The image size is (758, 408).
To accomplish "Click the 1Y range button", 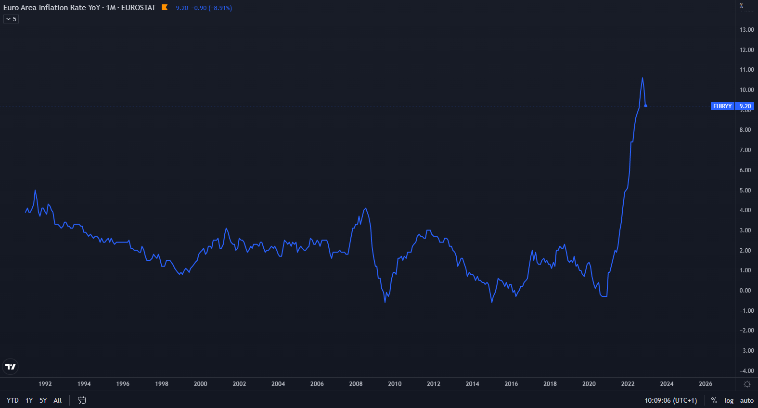I will click(x=29, y=400).
